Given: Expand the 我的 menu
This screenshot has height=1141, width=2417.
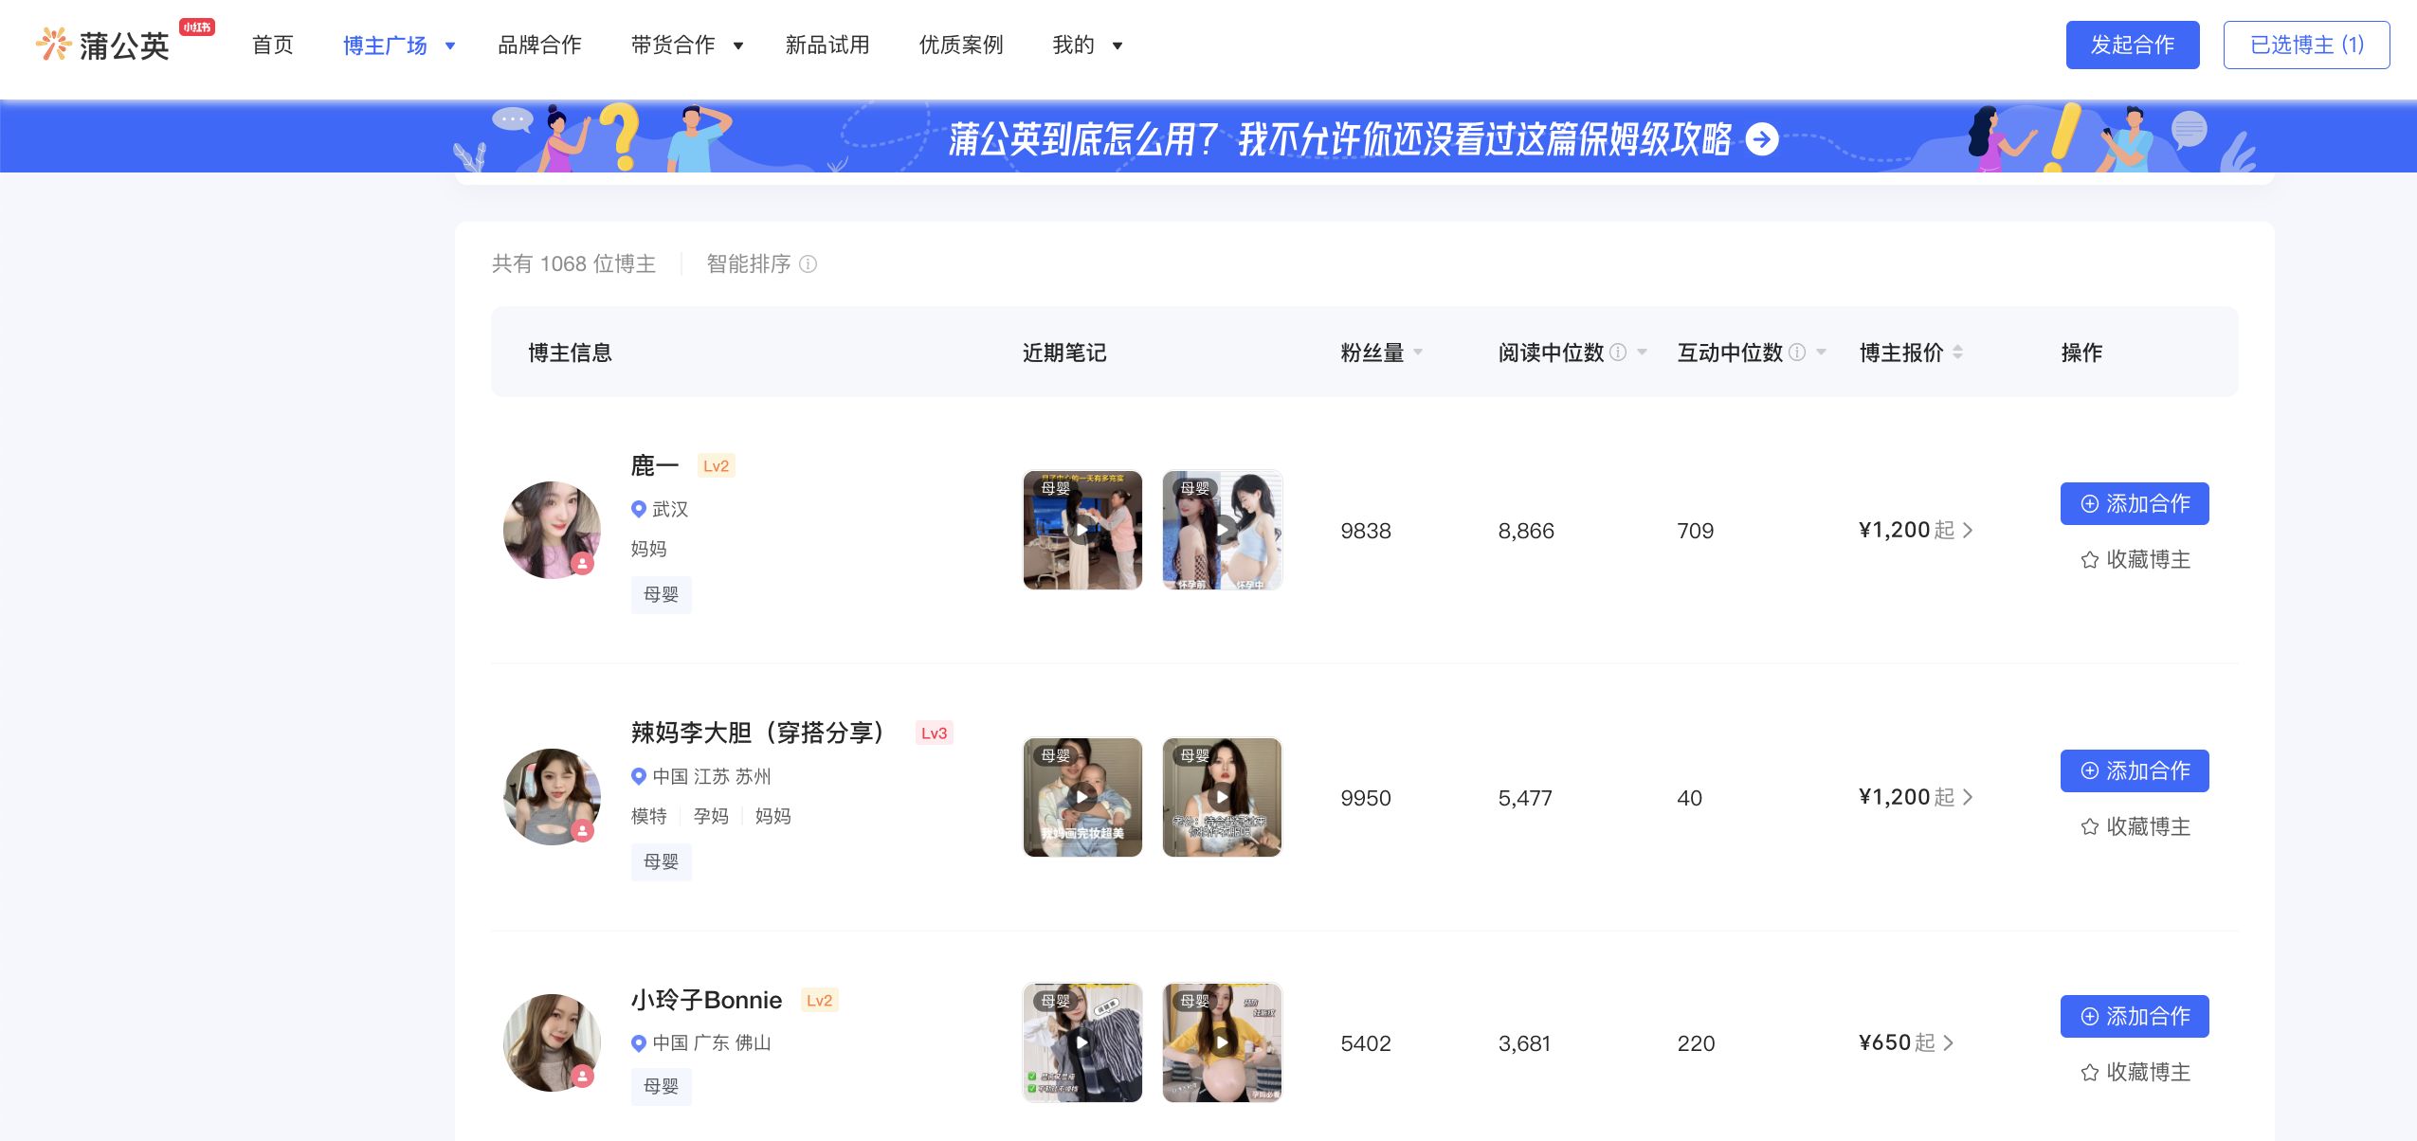Looking at the screenshot, I should point(1117,45).
